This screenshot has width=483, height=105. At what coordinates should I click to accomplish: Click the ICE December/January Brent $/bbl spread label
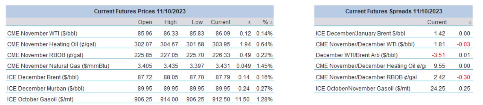[x=360, y=33]
